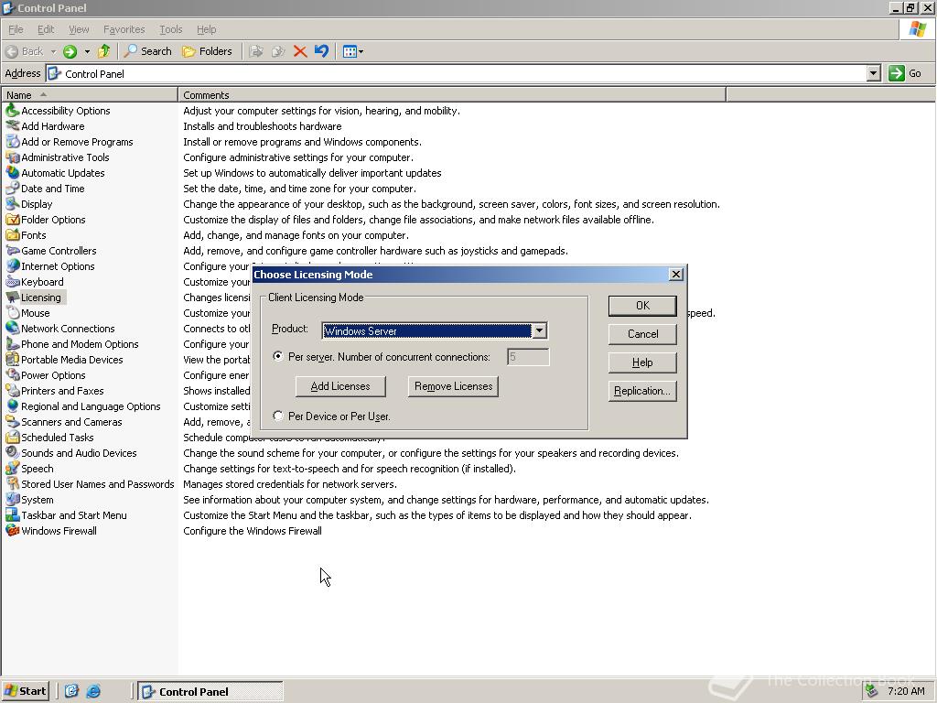Open the Favorites menu
Viewport: 937px width, 703px height.
click(124, 29)
